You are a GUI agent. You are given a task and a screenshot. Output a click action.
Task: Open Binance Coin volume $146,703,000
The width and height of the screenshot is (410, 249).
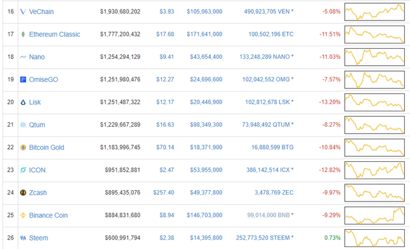(x=204, y=215)
